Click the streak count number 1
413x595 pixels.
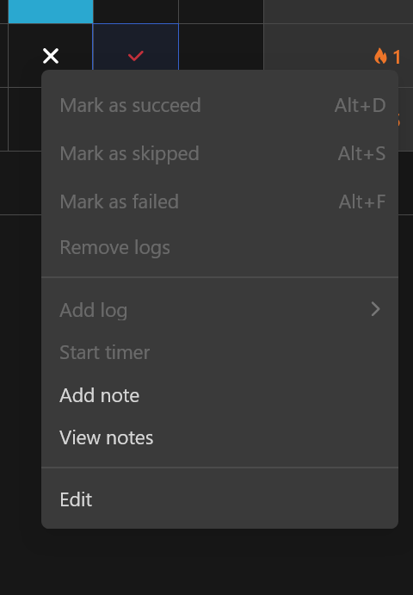pyautogui.click(x=397, y=58)
